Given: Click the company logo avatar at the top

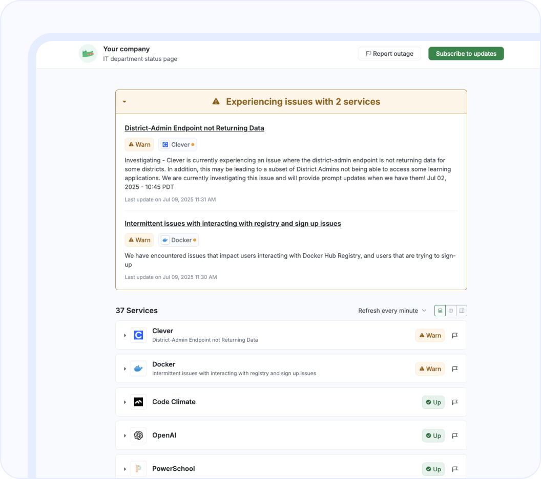Looking at the screenshot, I should [88, 53].
